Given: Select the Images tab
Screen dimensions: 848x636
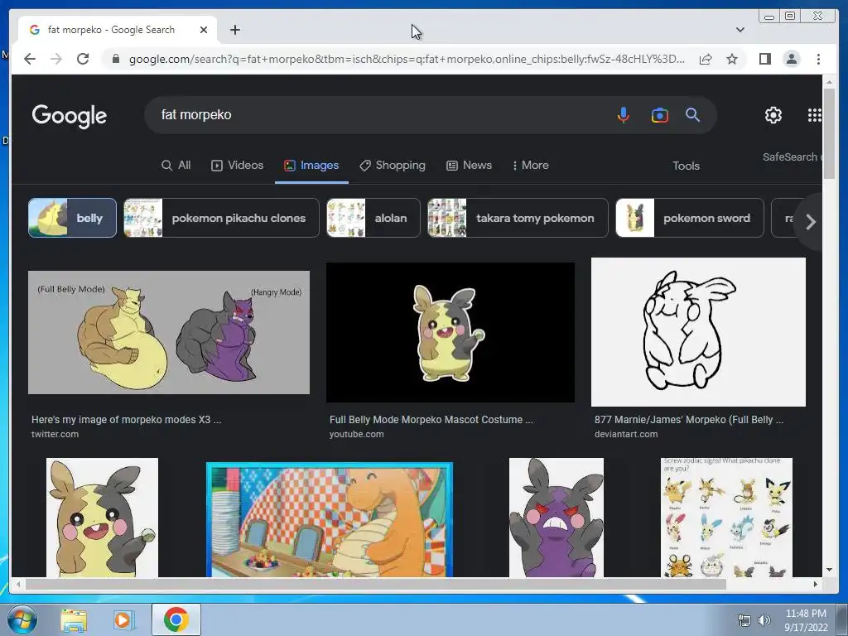Looking at the screenshot, I should click(x=311, y=166).
